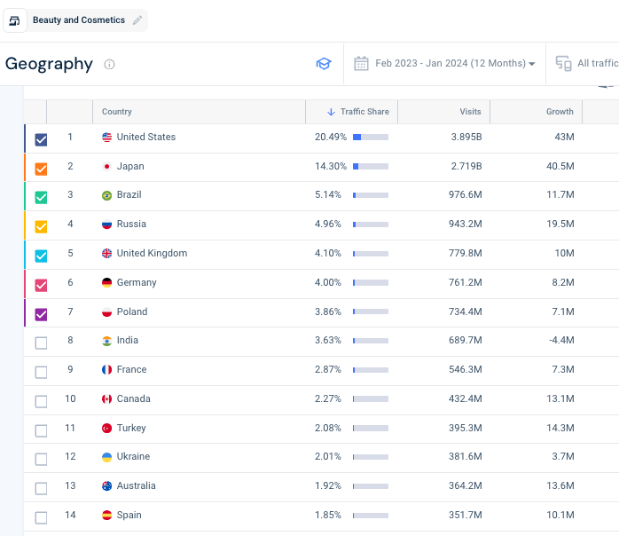Screen dimensions: 619x536
Task: Click the United States country name
Action: 146,137
